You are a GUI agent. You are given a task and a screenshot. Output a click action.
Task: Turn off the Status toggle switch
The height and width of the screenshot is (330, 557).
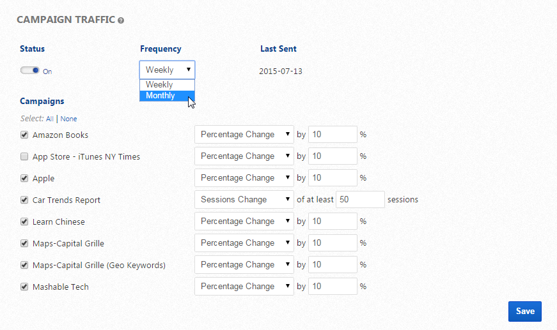click(30, 71)
